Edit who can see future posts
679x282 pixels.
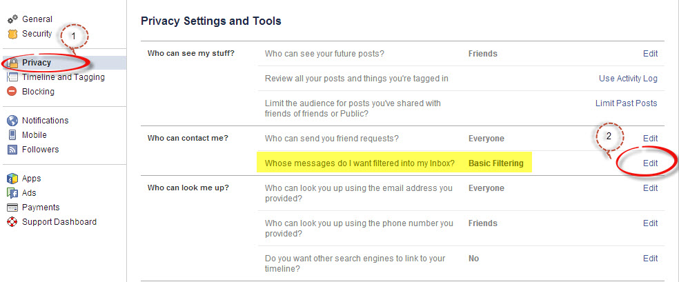(650, 54)
